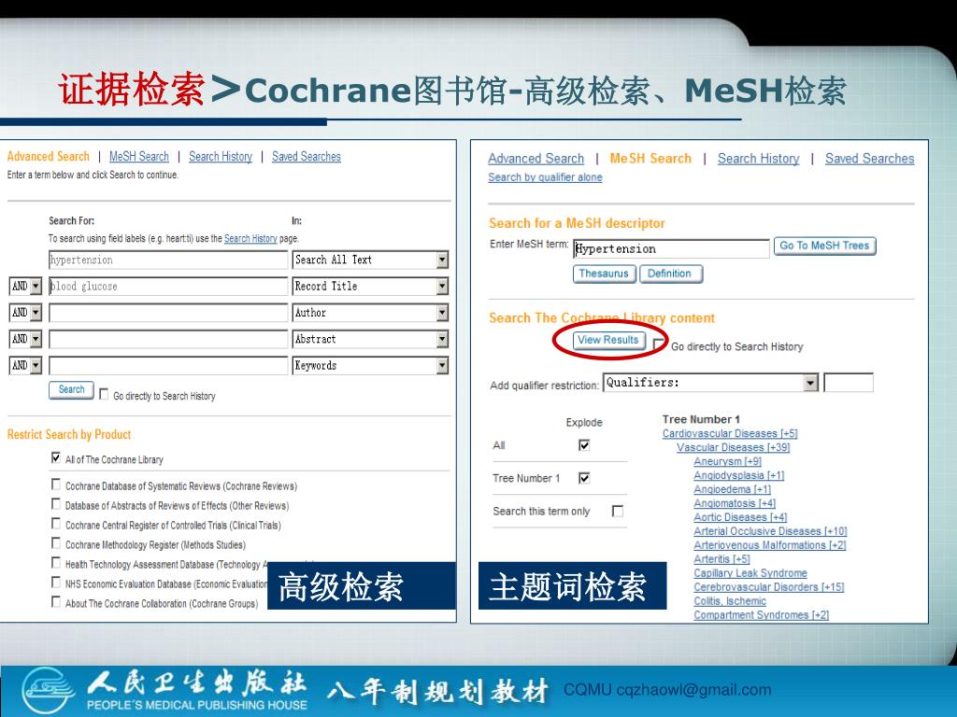This screenshot has width=957, height=717.
Task: Click the empty search field beside Abstract
Action: (168, 339)
